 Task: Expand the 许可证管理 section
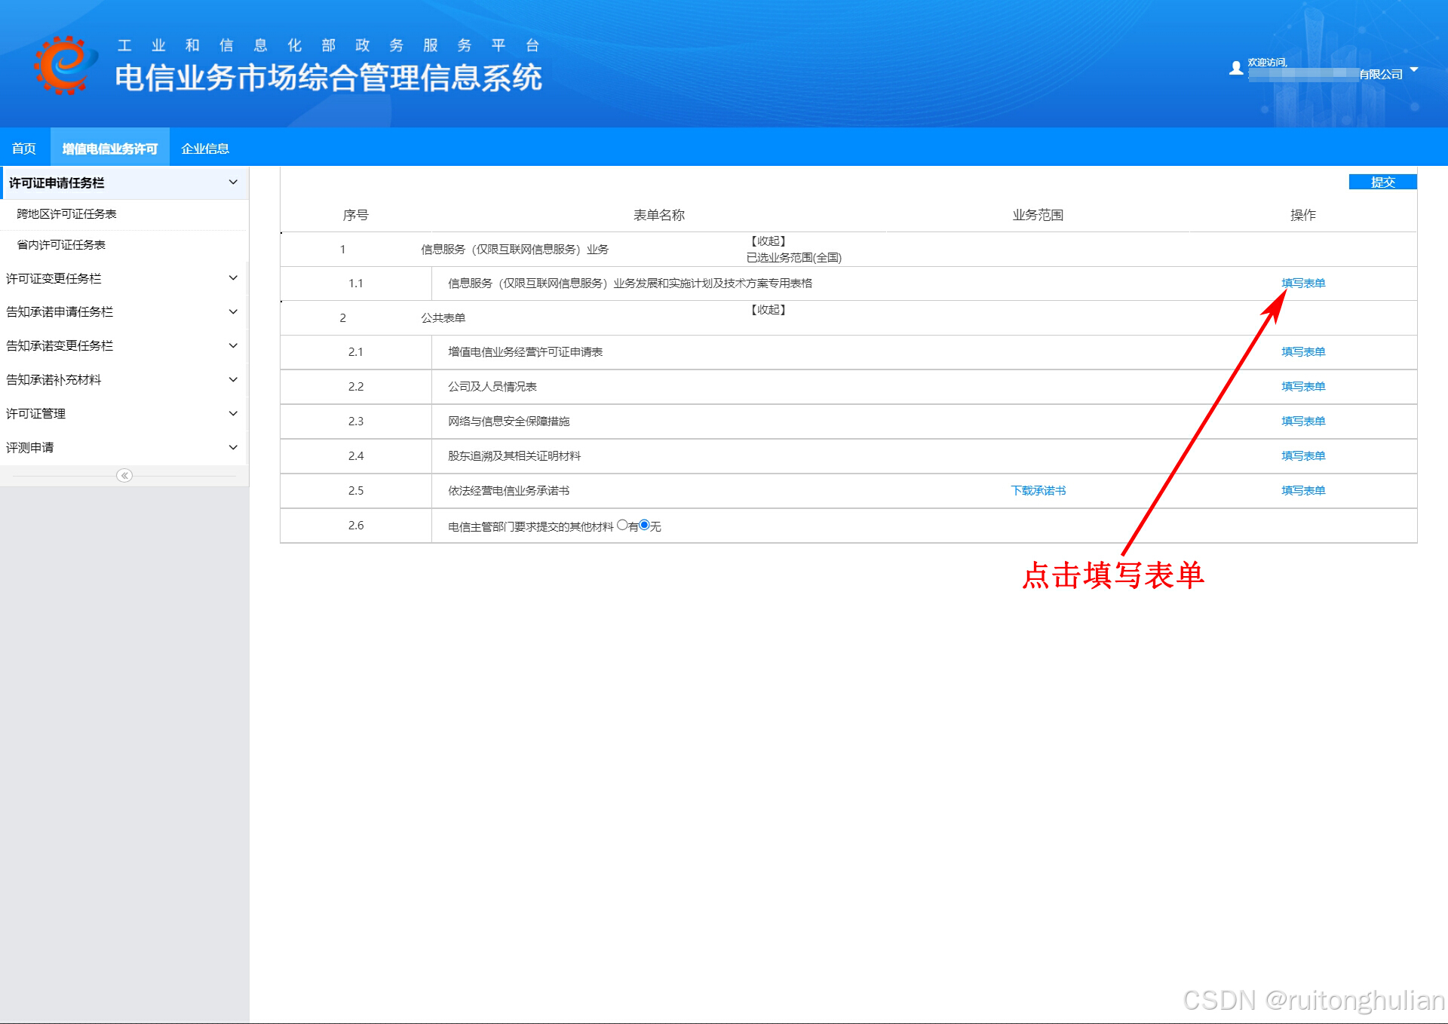coord(233,413)
